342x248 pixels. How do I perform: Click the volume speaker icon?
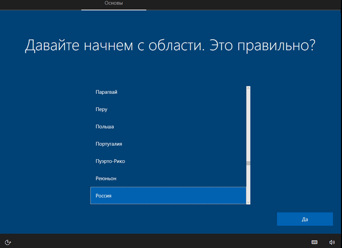332,242
